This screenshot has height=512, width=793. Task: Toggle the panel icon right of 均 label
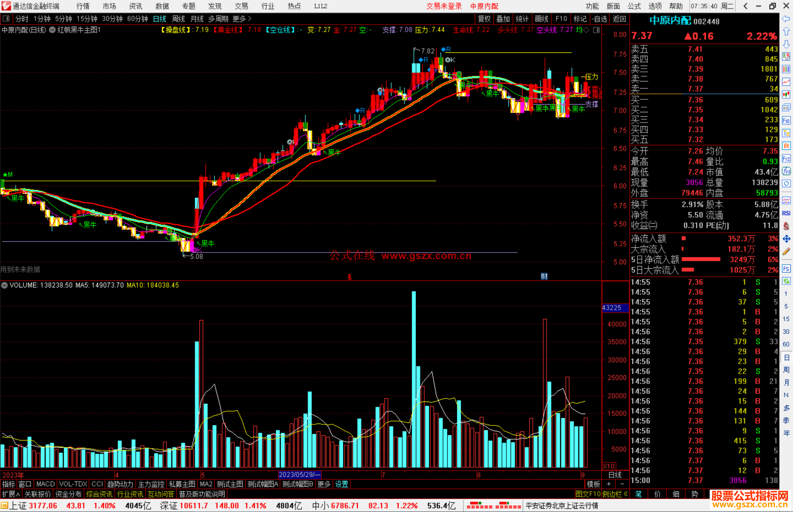click(597, 30)
